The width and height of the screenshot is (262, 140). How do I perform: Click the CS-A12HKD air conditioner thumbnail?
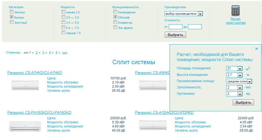[x=153, y=125]
